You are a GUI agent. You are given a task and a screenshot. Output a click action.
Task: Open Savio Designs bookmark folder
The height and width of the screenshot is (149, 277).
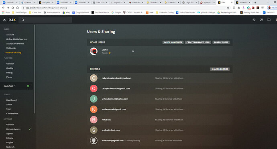click(19, 12)
